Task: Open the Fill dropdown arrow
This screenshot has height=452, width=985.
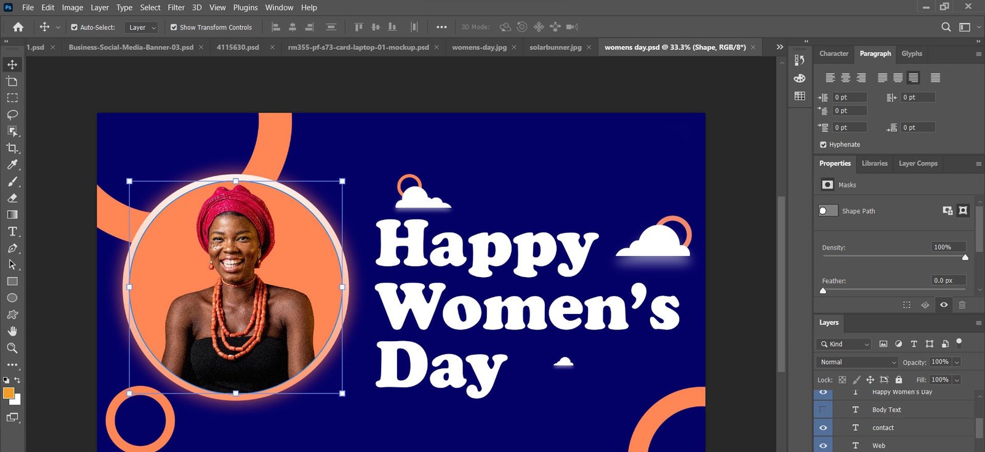Action: pos(957,380)
